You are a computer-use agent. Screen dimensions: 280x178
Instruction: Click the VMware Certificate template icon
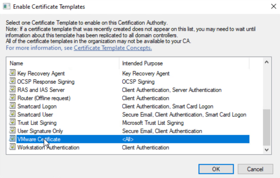(x=12, y=139)
